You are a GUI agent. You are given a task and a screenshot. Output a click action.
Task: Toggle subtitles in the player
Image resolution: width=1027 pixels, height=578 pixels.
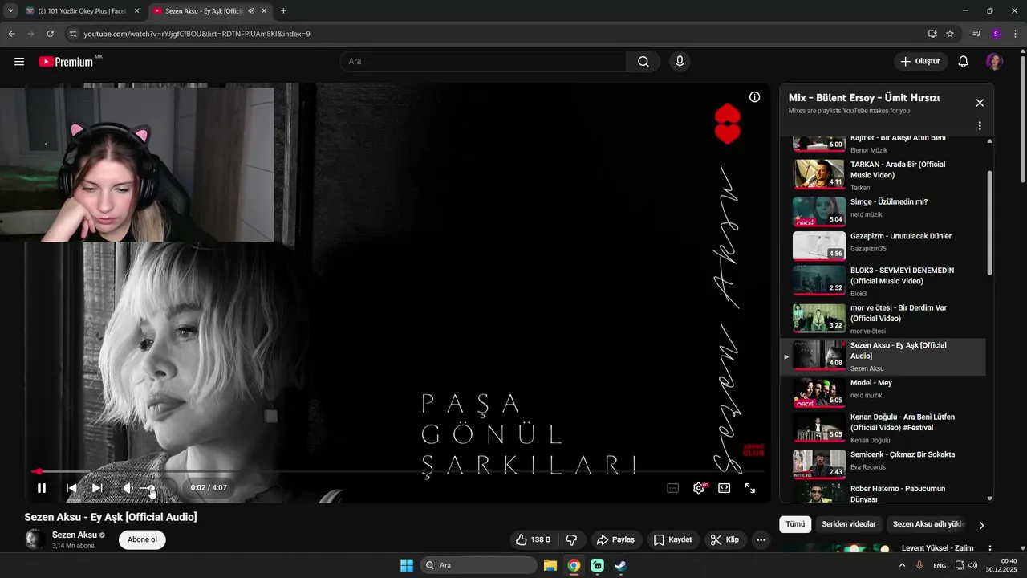point(673,488)
